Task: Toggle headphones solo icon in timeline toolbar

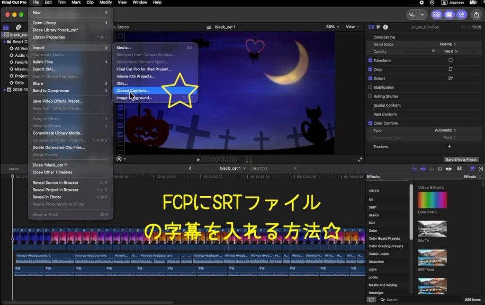Action: (x=440, y=168)
